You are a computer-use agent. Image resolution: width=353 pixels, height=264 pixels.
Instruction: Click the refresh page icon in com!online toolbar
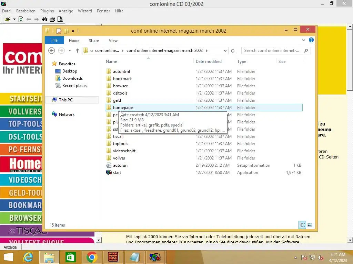click(x=21, y=19)
